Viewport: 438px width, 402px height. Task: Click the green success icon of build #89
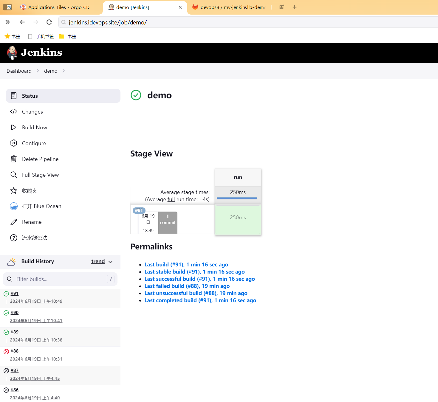coord(6,332)
